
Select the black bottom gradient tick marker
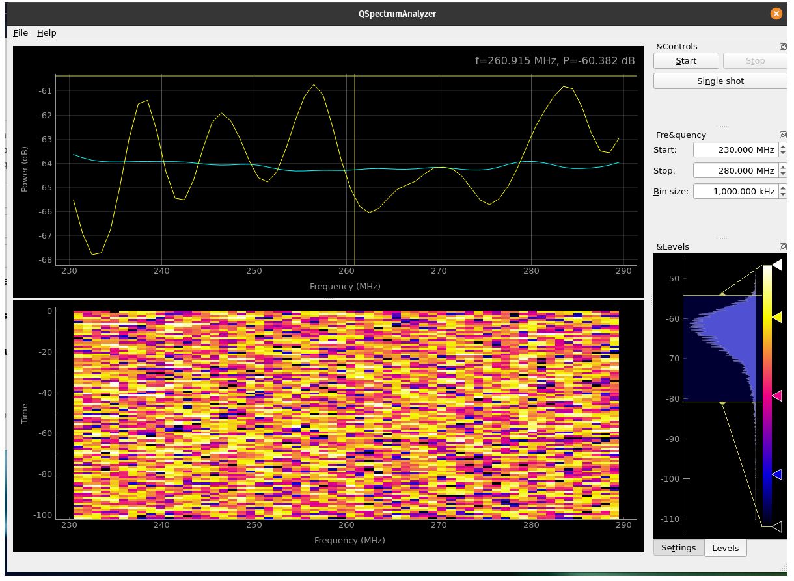click(x=776, y=526)
